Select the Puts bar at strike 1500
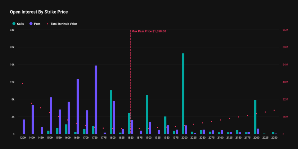This screenshot has height=149, width=298. (51, 116)
